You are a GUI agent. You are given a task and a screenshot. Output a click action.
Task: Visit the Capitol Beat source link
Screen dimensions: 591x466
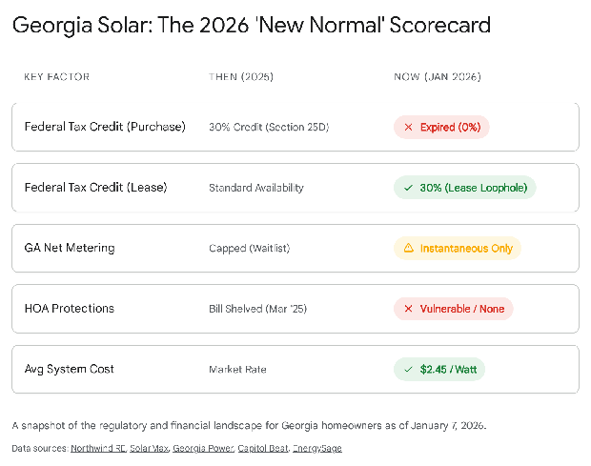pyautogui.click(x=264, y=448)
